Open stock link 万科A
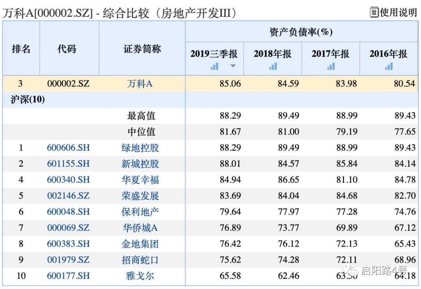This screenshot has height=289, width=421. pyautogui.click(x=140, y=84)
